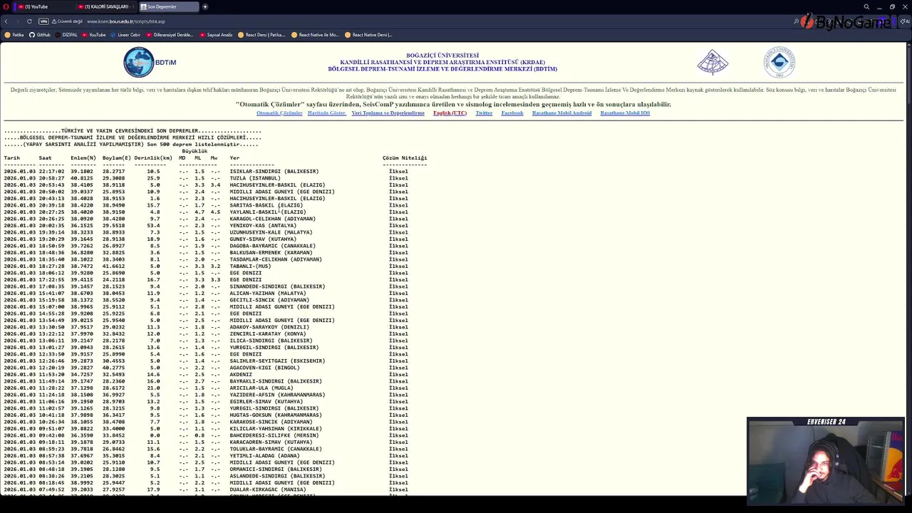The image size is (912, 513).
Task: Select the YENIKOY-KAS (ANTALYA) row
Action: [206, 226]
